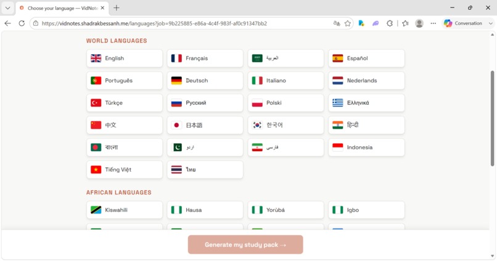Open Favorites list icon
497x261 pixels.
[x=405, y=23]
